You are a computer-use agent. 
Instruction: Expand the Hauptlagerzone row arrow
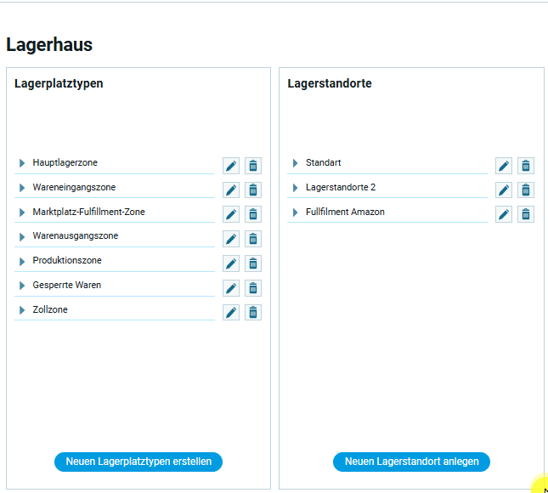click(x=22, y=163)
